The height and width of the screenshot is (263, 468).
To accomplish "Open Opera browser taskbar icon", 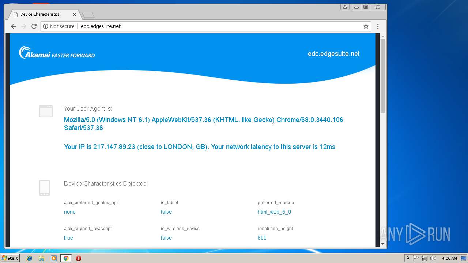I will tap(78, 258).
